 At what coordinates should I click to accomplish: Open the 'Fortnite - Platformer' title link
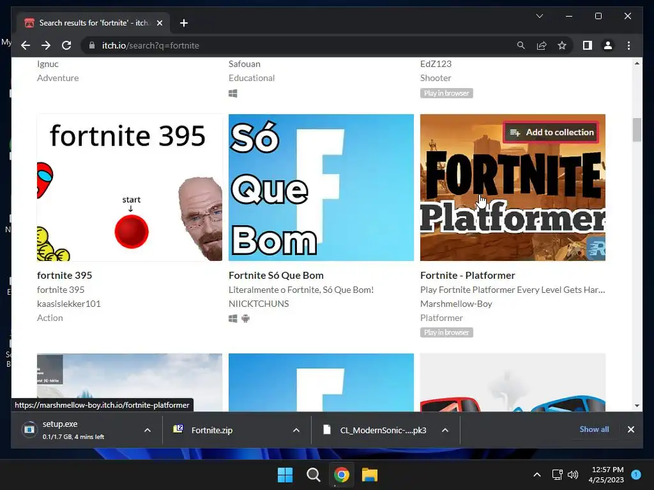[468, 276]
